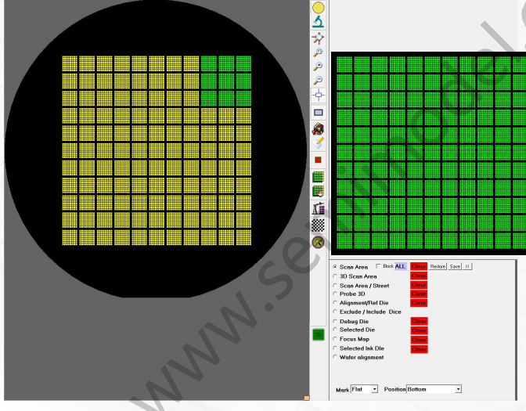Screen dimensions: 526x411
Task: Click the Restore button
Action: click(x=438, y=266)
